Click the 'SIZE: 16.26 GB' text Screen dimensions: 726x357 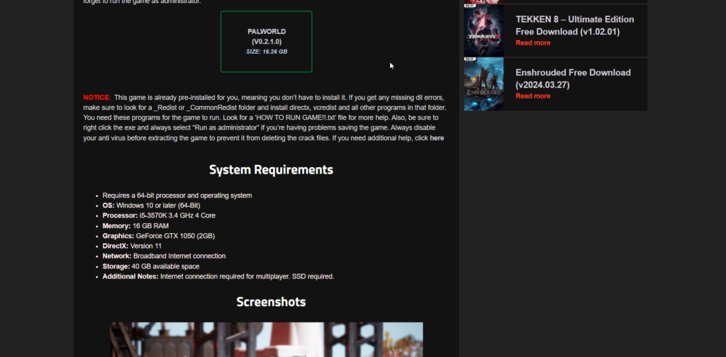(267, 52)
